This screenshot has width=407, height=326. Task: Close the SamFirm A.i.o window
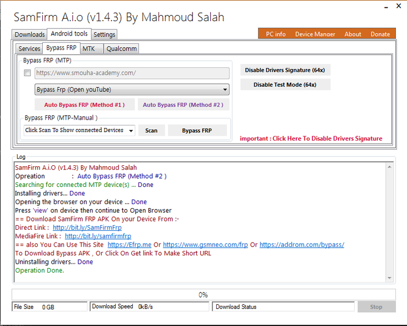(x=399, y=6)
